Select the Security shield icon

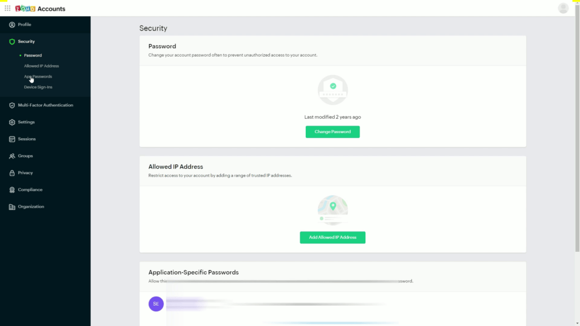tap(12, 41)
